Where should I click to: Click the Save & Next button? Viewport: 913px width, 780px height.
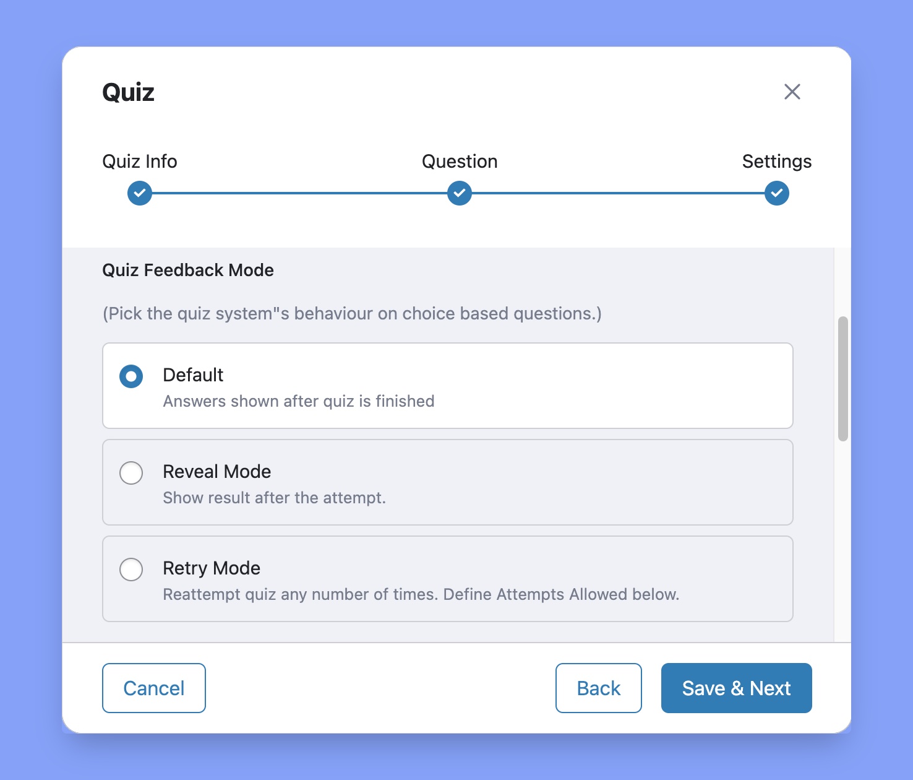pyautogui.click(x=736, y=688)
